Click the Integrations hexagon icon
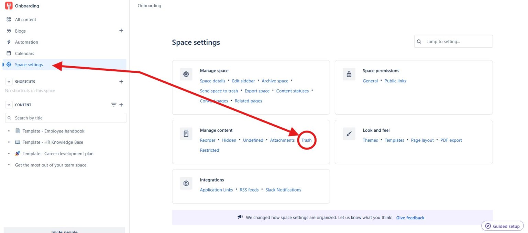 coord(186,183)
